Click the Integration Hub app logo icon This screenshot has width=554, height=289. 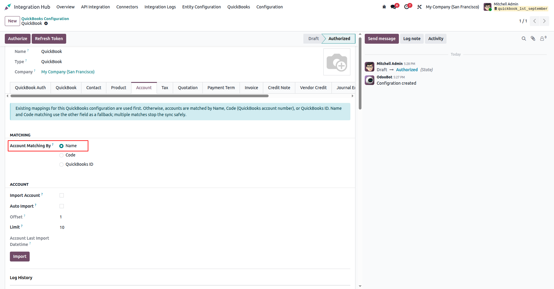point(8,7)
